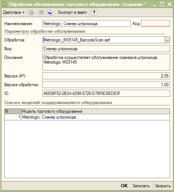Viewport: 174px width, 192px height.
Task: Click the Код input field
Action: coord(156,24)
